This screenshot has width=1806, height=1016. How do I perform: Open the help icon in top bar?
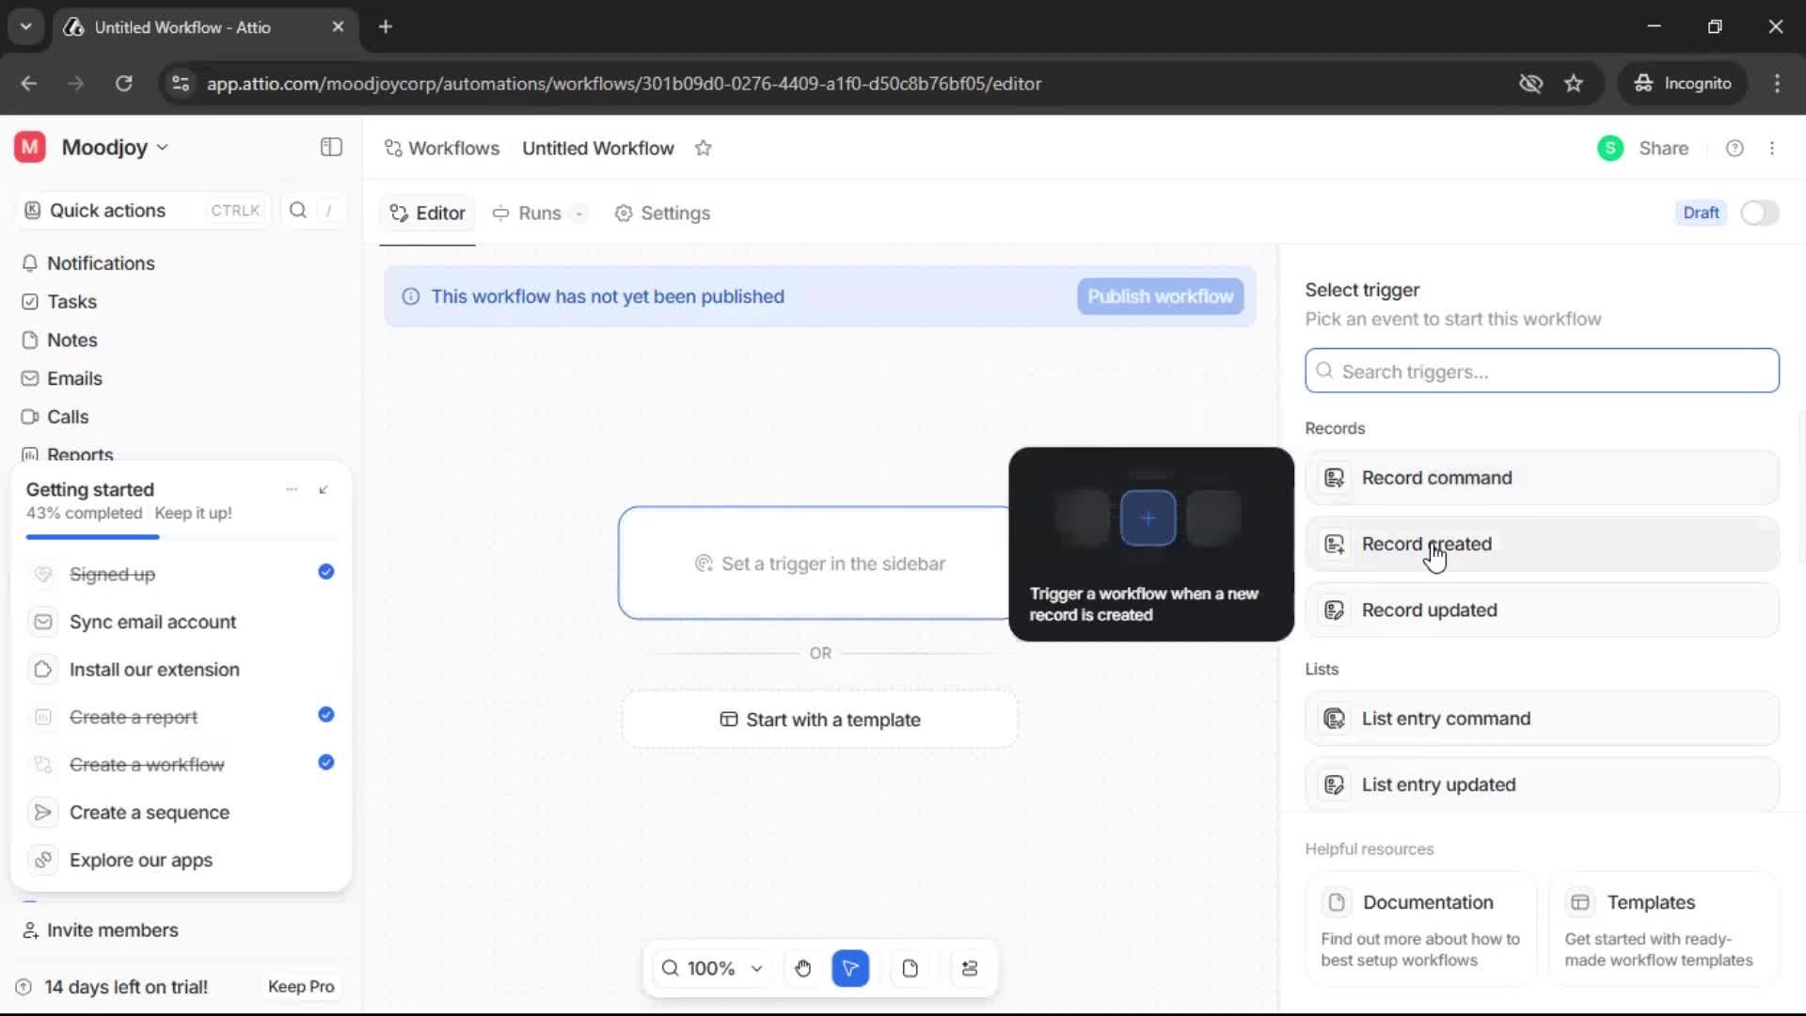pyautogui.click(x=1735, y=148)
